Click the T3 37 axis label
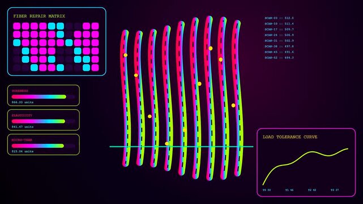 click(335, 190)
